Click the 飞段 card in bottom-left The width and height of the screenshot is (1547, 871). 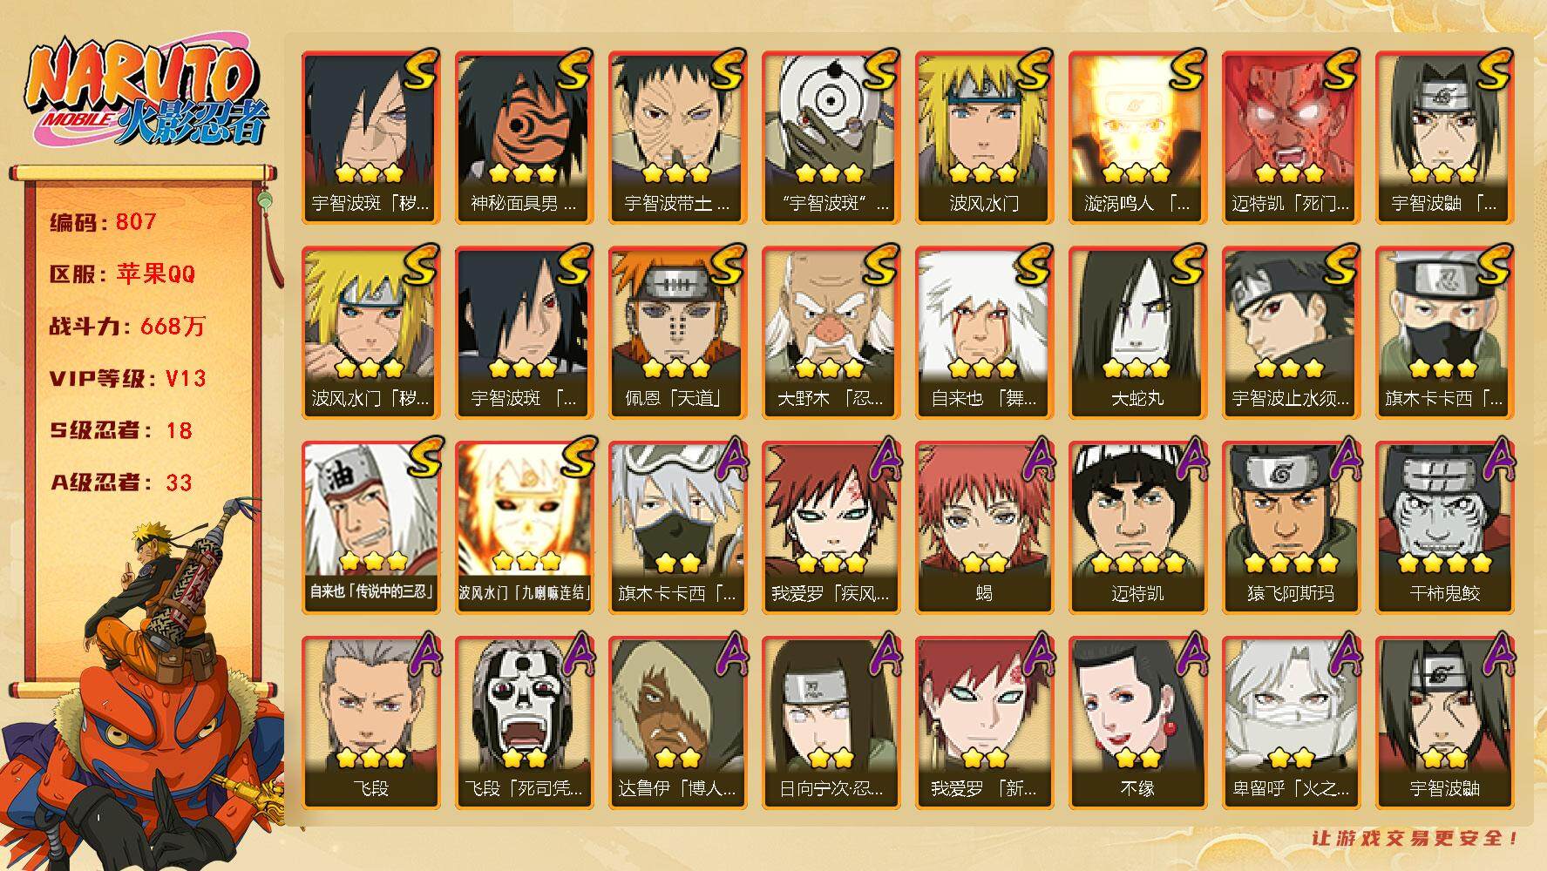coord(371,723)
